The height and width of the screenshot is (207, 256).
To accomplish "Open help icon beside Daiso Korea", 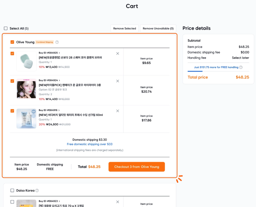I will (37, 191).
